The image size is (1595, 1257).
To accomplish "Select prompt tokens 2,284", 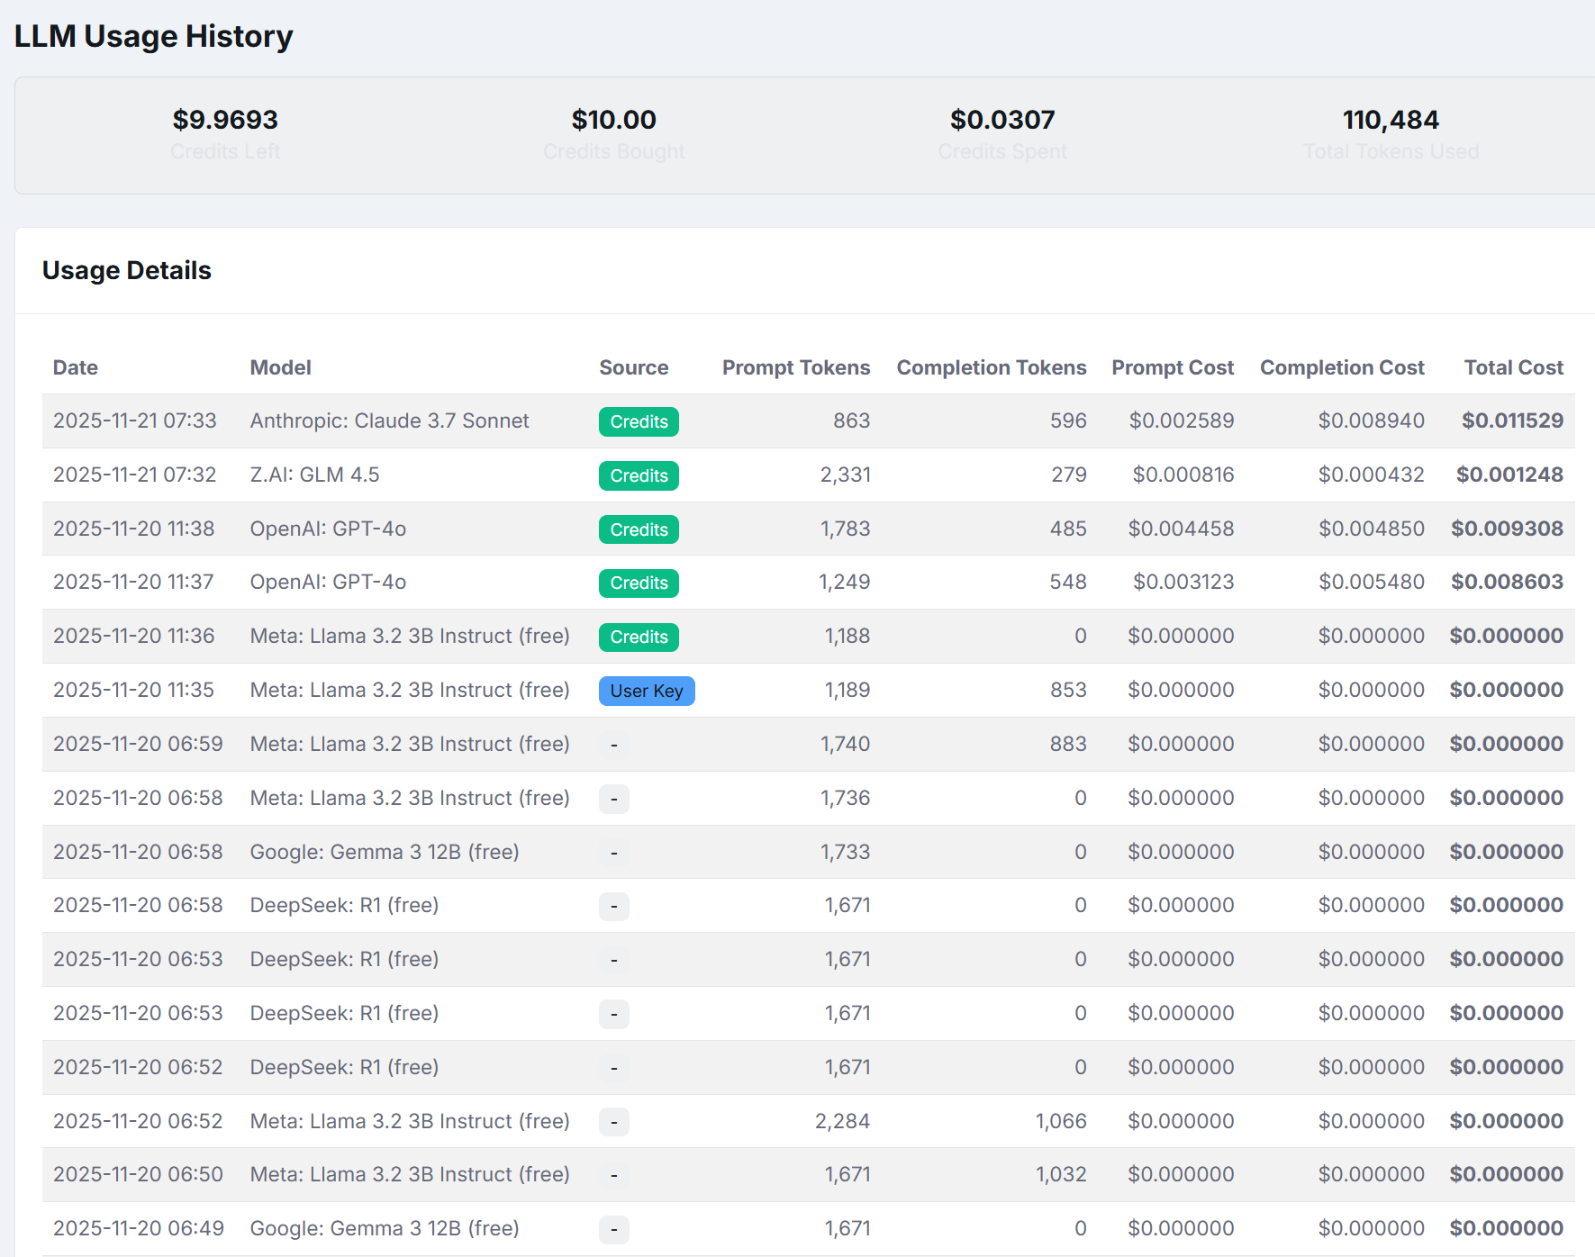I will pyautogui.click(x=842, y=1121).
